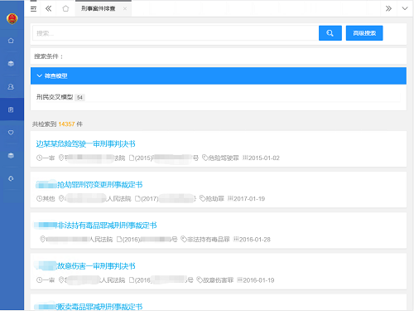Click the date 2016-01-28
This screenshot has height=311, width=414.
(x=255, y=240)
